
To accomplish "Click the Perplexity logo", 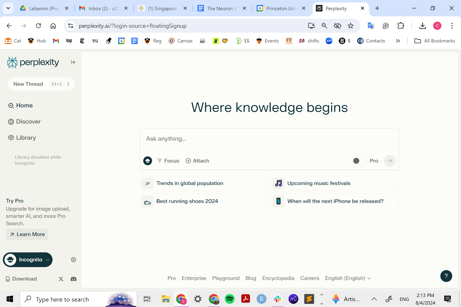I will (33, 62).
